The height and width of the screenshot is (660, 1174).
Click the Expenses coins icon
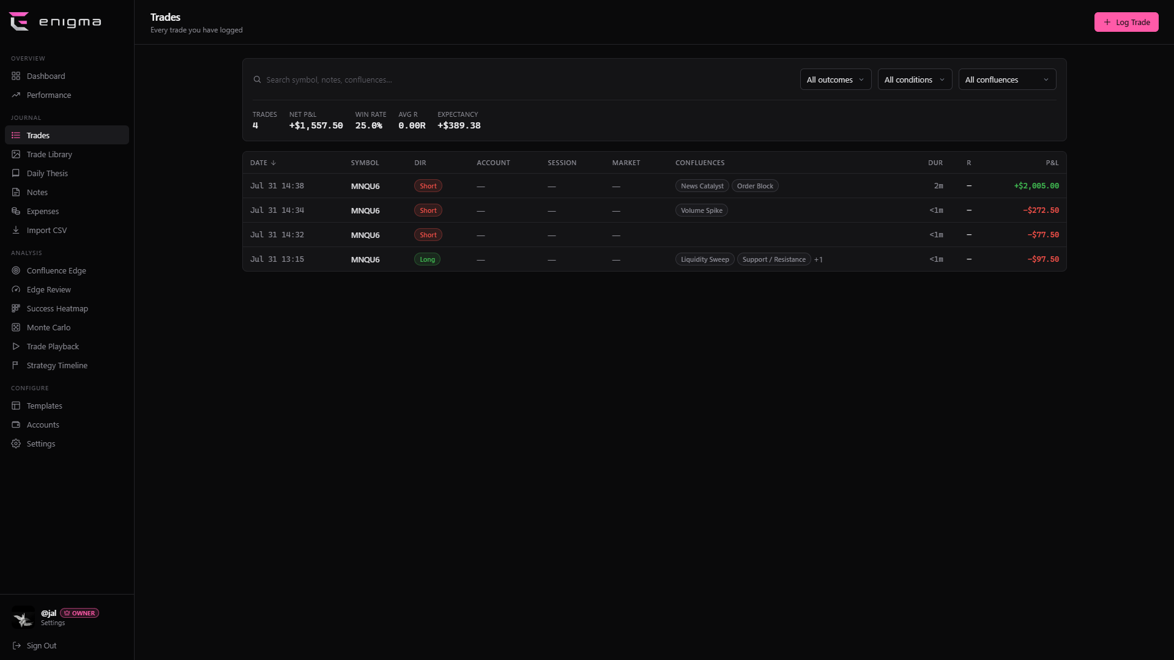(x=16, y=211)
